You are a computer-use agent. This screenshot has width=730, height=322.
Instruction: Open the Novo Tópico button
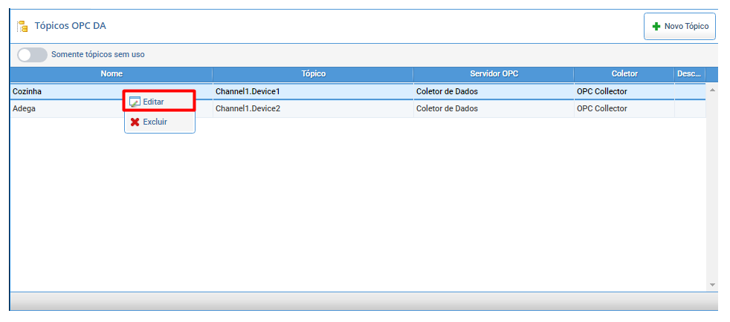click(679, 27)
